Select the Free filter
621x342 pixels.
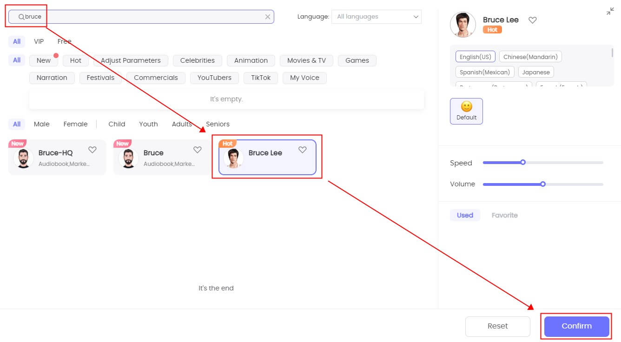65,41
